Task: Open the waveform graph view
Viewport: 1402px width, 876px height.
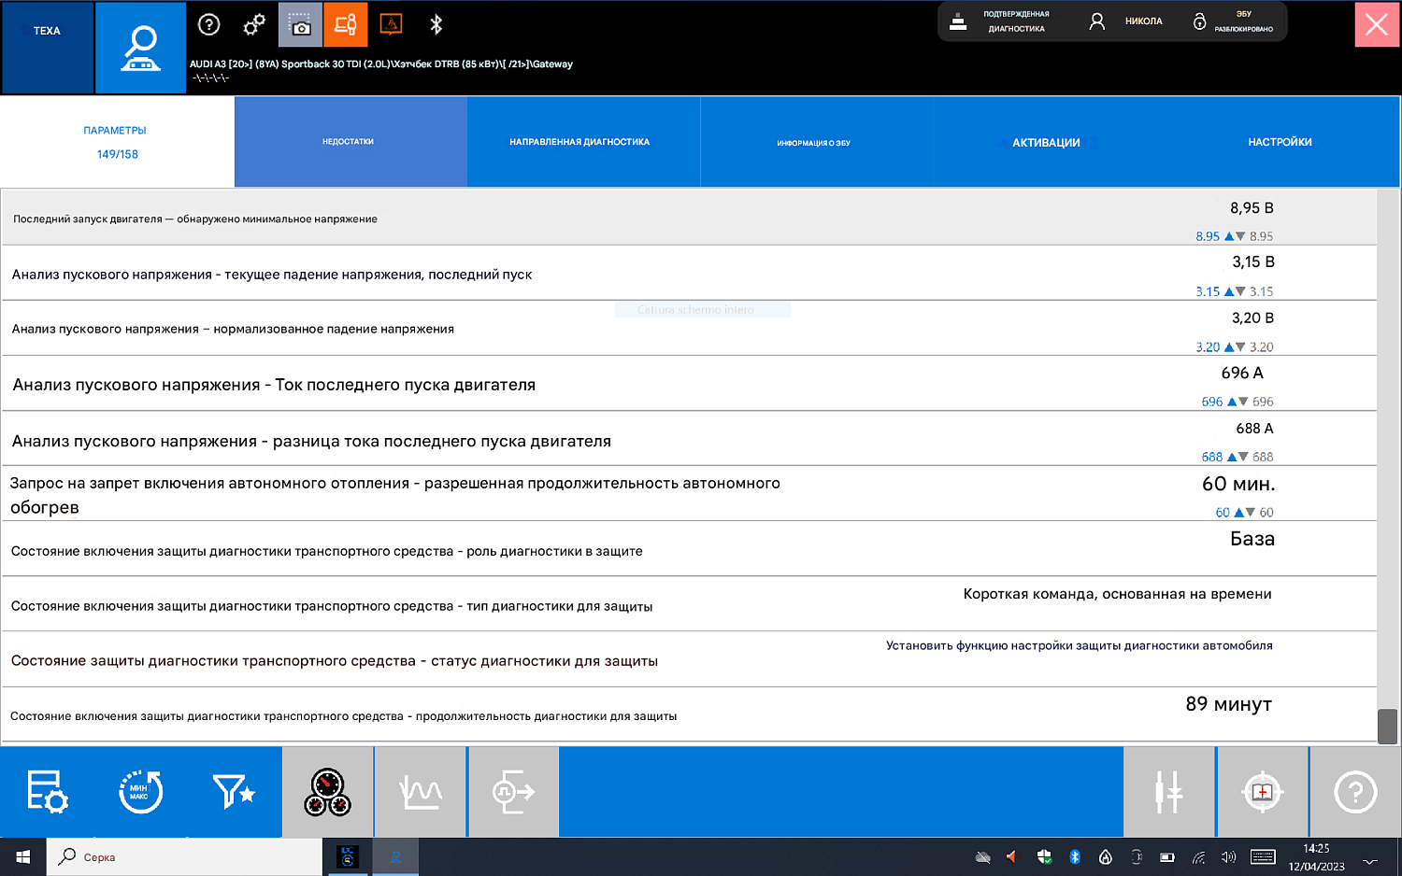Action: point(421,792)
